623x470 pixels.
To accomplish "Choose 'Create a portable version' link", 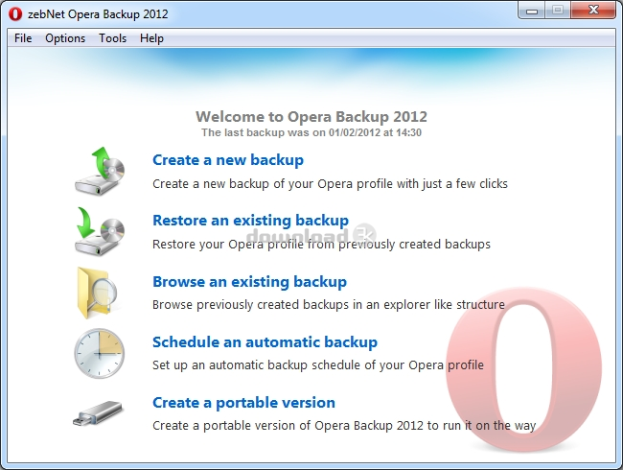I will click(x=244, y=403).
